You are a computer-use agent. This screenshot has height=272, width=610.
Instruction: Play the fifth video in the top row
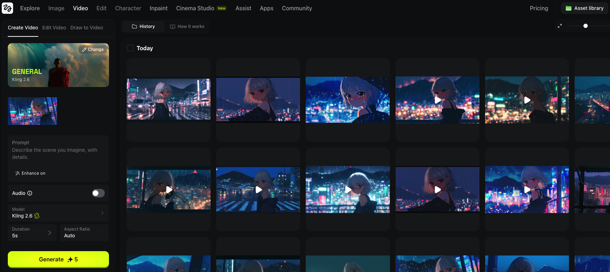click(527, 100)
